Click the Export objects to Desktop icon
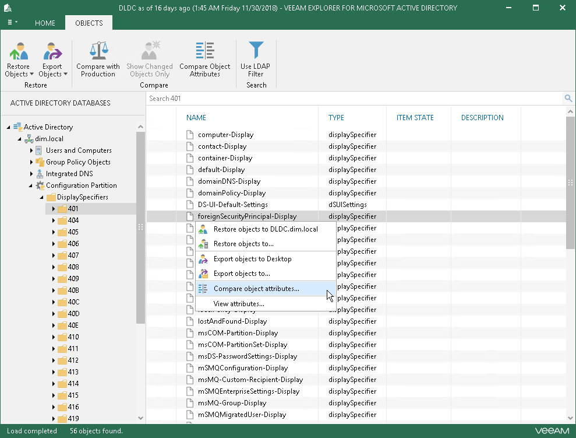Viewport: 576px width, 438px height. (203, 259)
